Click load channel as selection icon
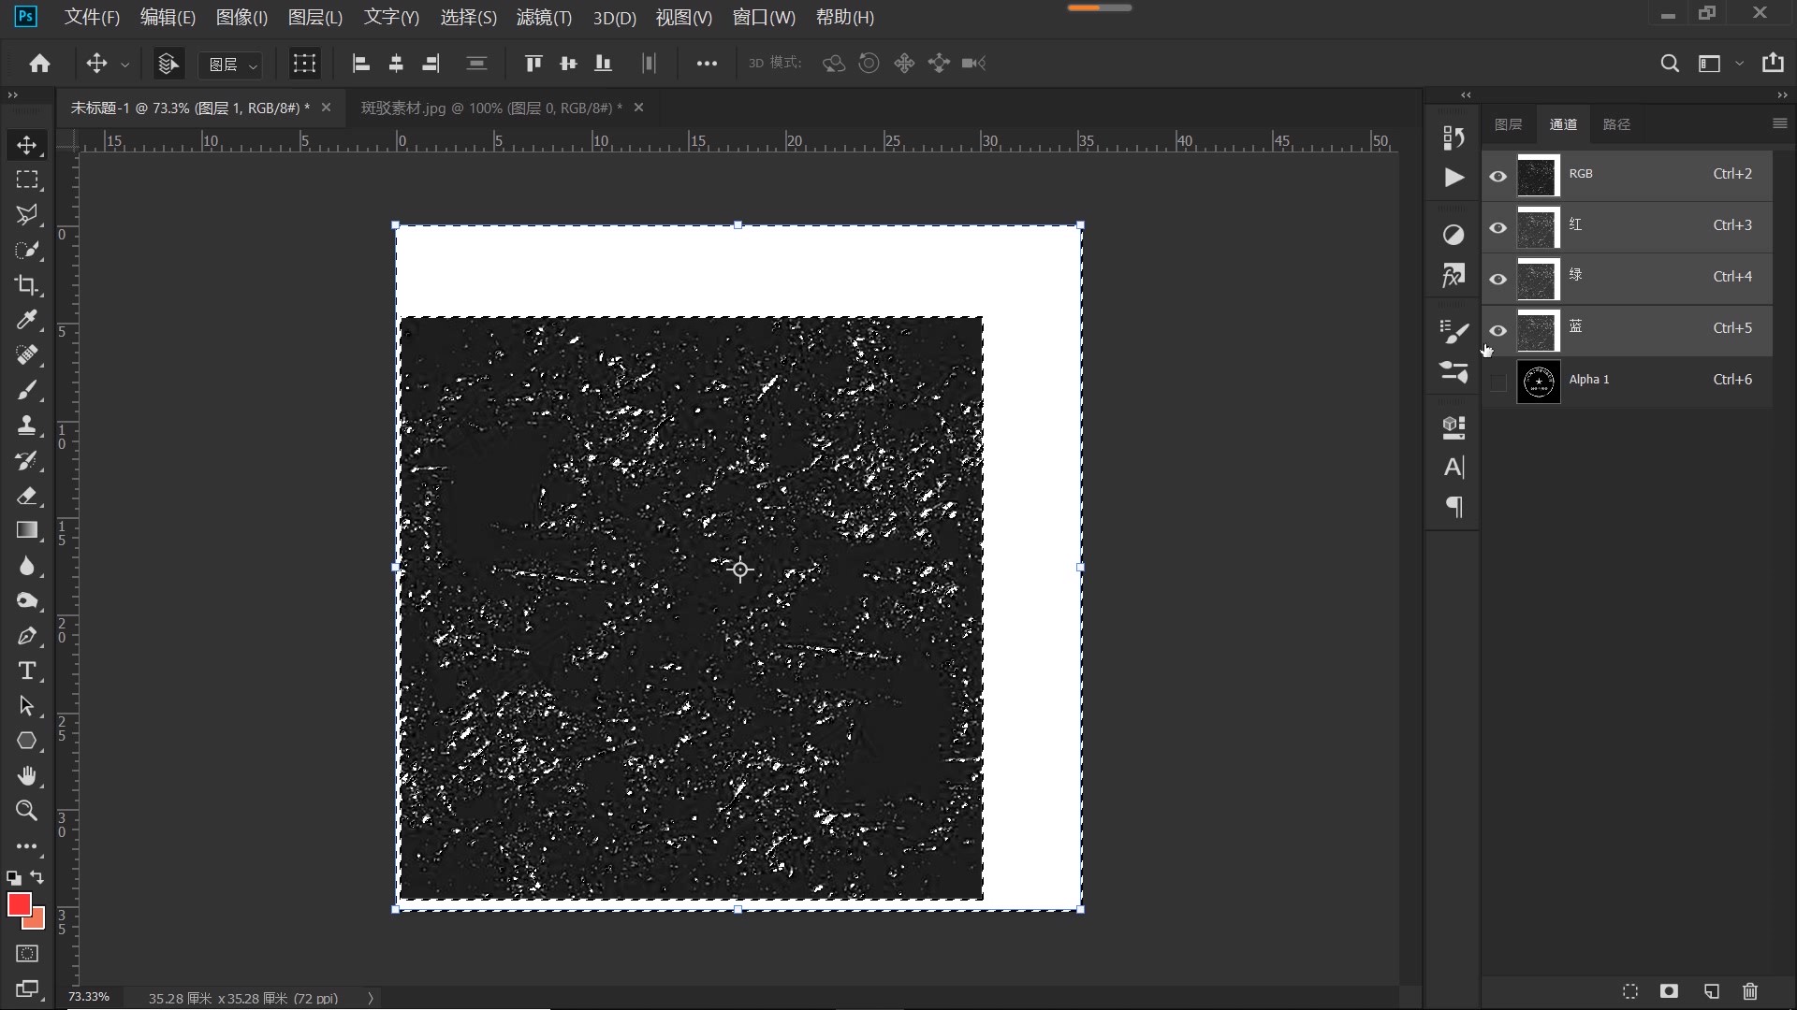1797x1010 pixels. click(x=1629, y=991)
